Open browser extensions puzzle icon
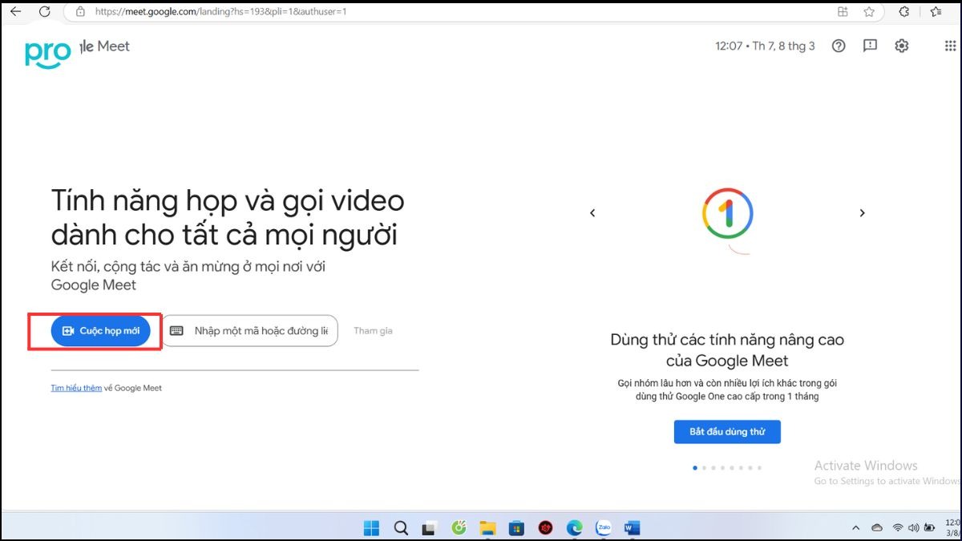The width and height of the screenshot is (962, 541). pos(904,12)
